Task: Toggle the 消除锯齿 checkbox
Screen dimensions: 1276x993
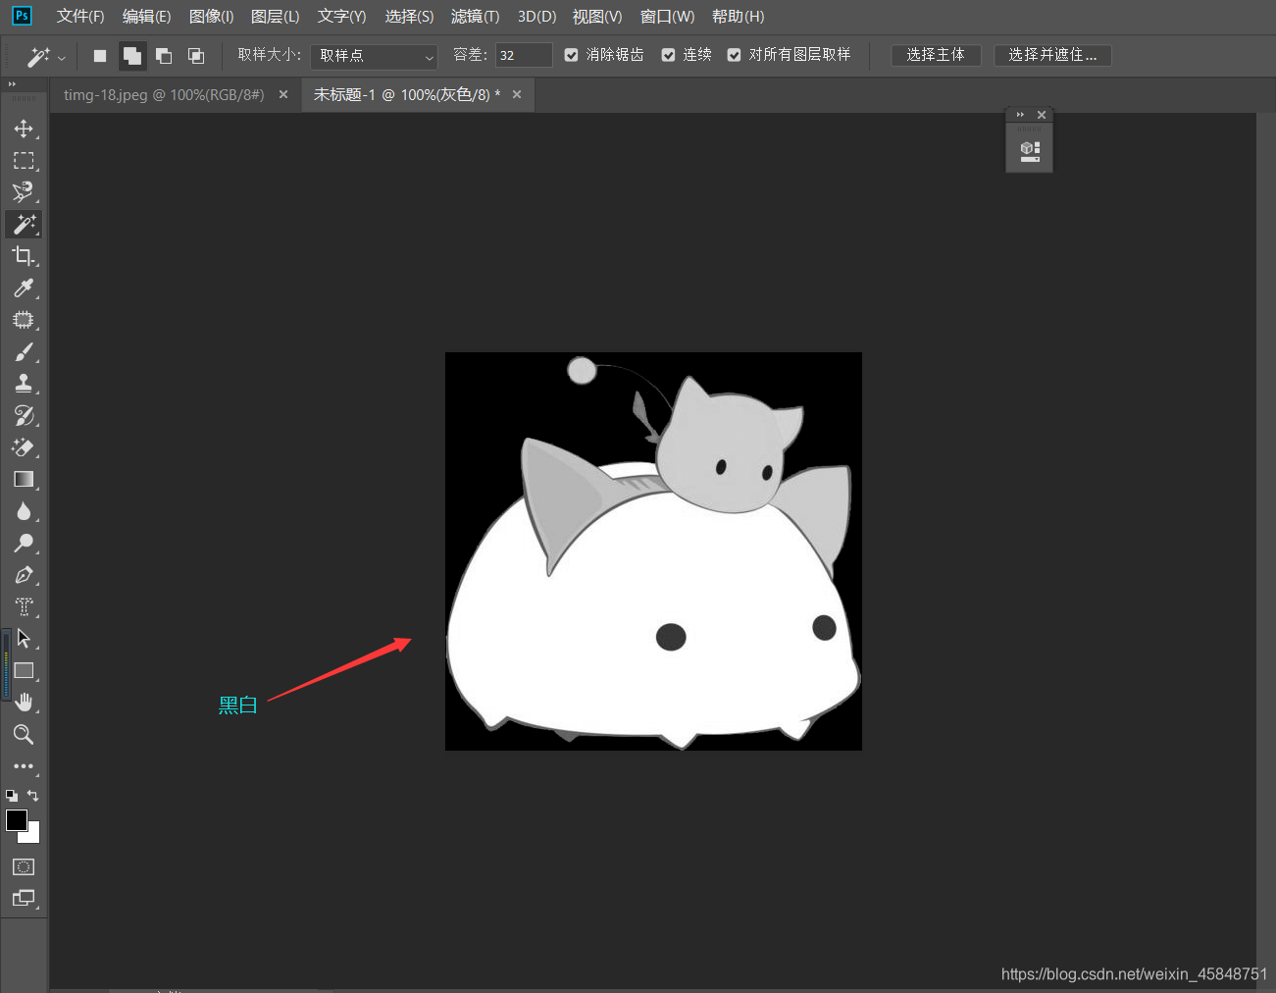Action: pos(572,55)
